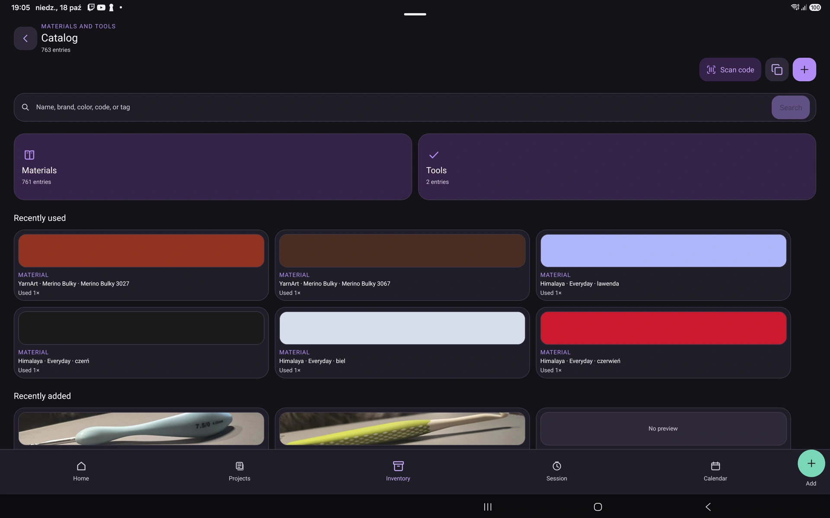
Task: Open YarnArt Merino Bulky 3027 entry text
Action: pos(73,284)
